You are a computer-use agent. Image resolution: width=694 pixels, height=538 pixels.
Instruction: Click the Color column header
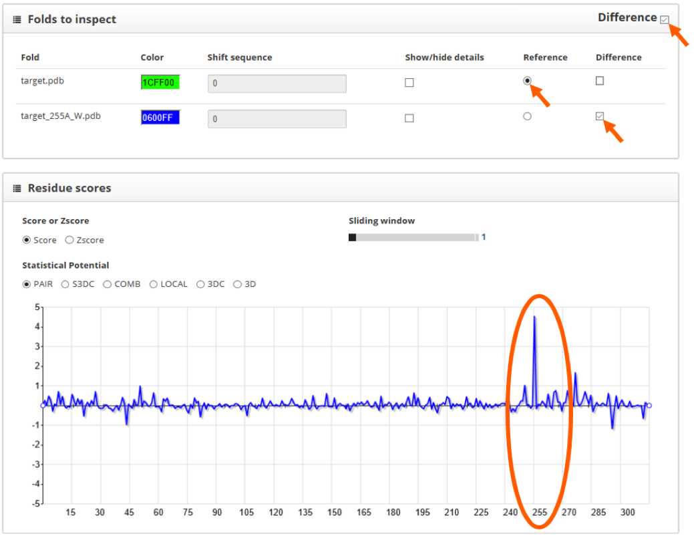[152, 57]
